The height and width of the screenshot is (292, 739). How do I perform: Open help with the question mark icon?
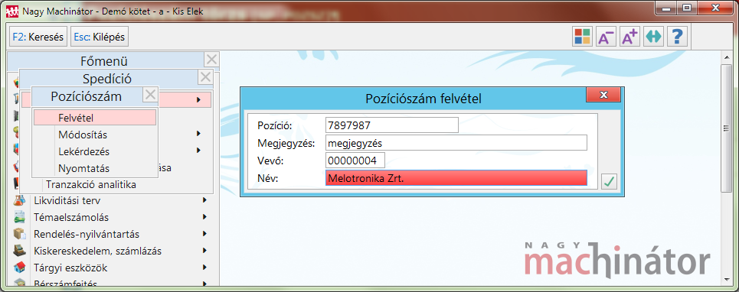tap(678, 37)
